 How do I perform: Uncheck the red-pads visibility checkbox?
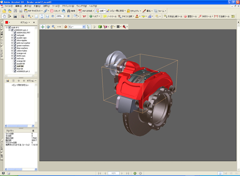pos(15,35)
